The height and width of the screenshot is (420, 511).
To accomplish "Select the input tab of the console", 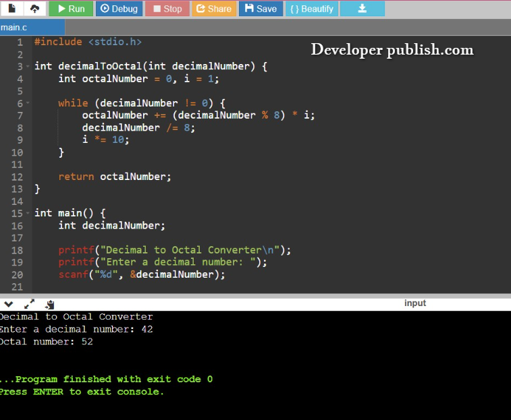I will (414, 303).
